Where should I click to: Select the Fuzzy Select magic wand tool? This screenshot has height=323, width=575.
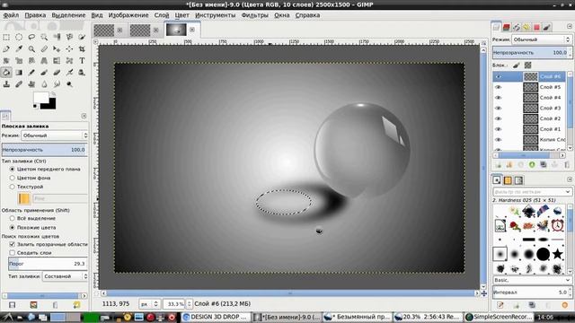click(x=44, y=37)
